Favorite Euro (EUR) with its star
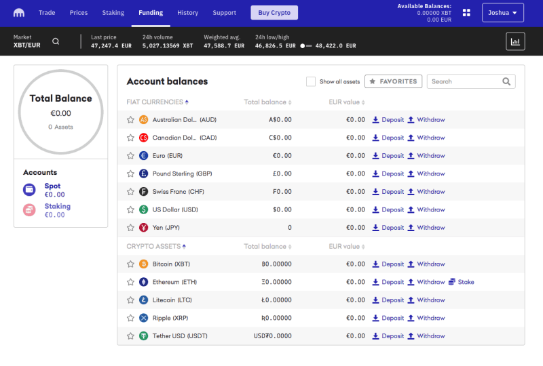The image size is (543, 366). click(130, 156)
